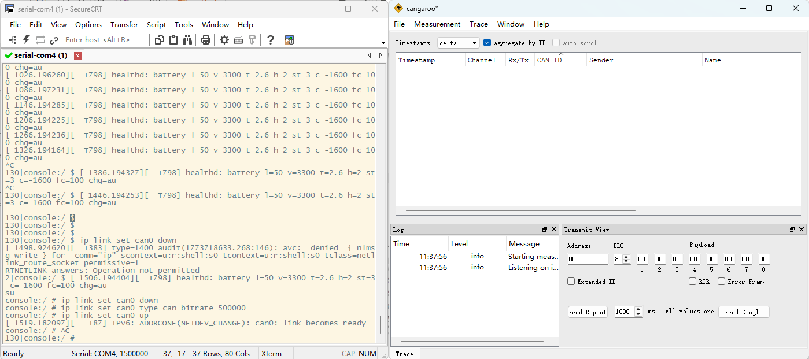Click the CAP indicator in status bar
The height and width of the screenshot is (359, 809).
(348, 353)
